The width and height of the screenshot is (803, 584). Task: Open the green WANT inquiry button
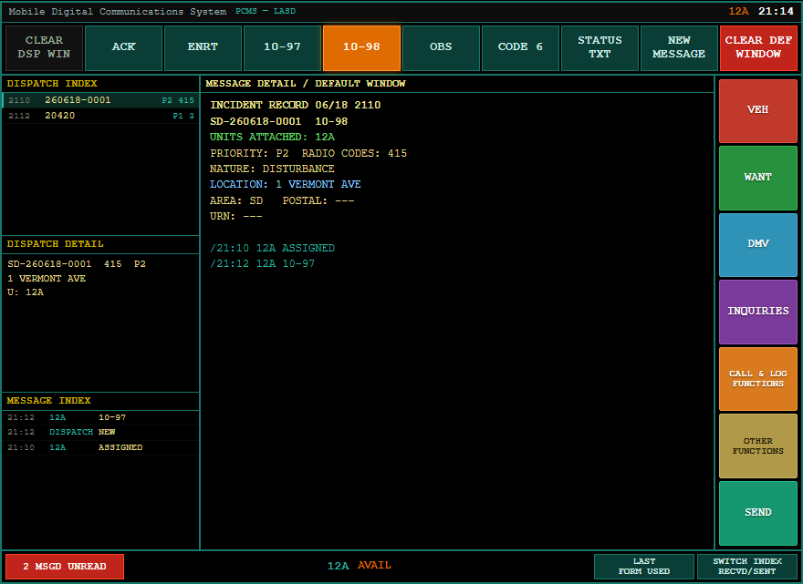[758, 178]
